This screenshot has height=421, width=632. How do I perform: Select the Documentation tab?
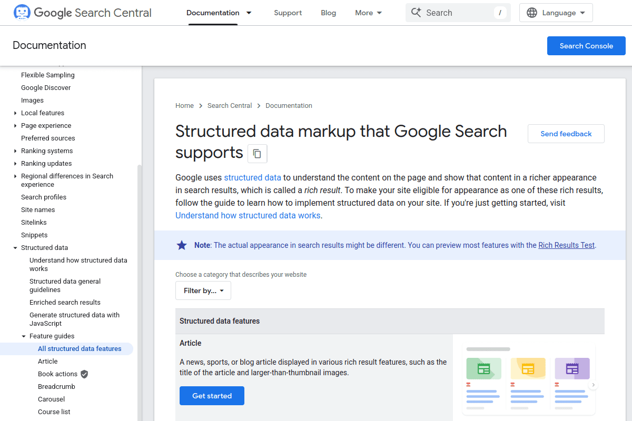[x=213, y=13]
